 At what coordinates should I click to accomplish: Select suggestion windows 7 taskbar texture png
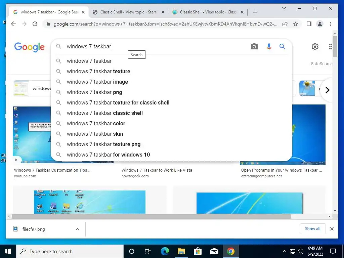pos(171,144)
